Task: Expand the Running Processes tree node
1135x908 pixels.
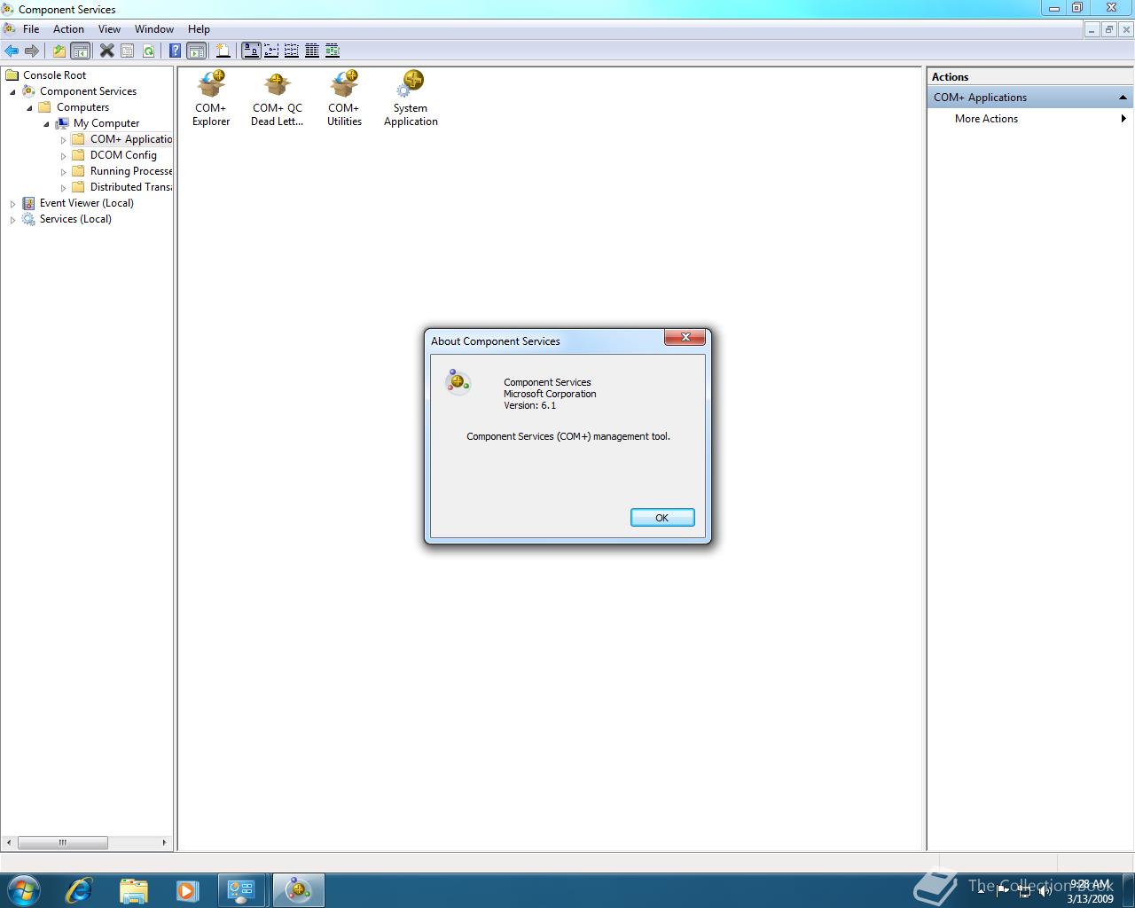Action: 63,172
